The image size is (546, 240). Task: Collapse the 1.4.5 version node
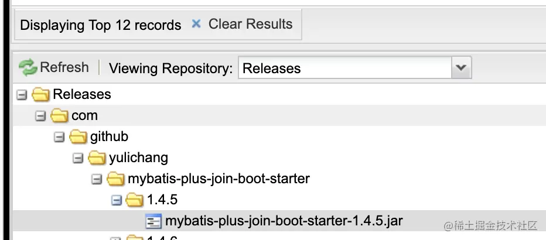click(117, 201)
